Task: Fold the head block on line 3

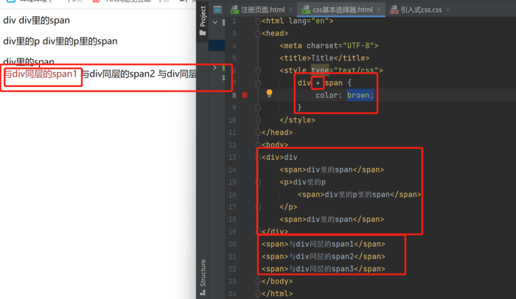Action: [258, 34]
